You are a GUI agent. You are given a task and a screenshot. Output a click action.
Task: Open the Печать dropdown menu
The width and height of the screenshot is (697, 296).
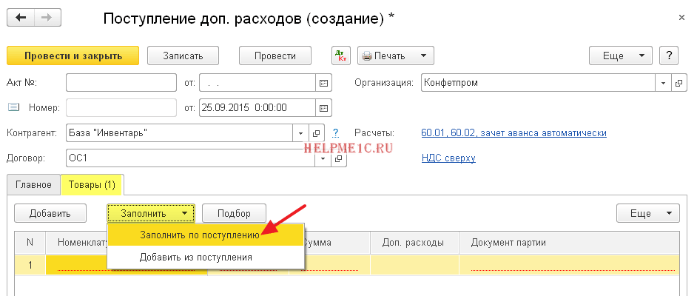click(396, 56)
